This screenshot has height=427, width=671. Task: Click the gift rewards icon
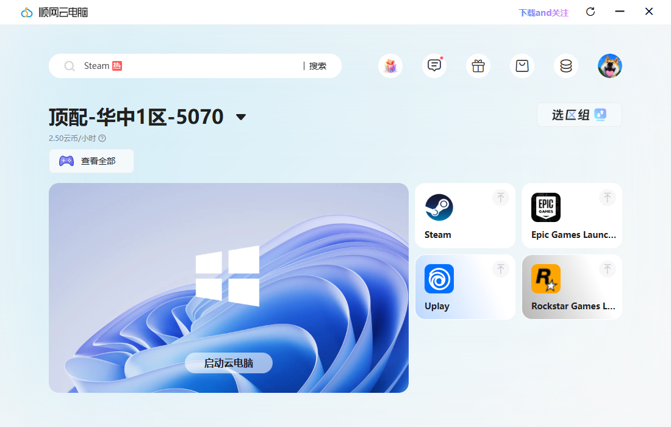[478, 66]
